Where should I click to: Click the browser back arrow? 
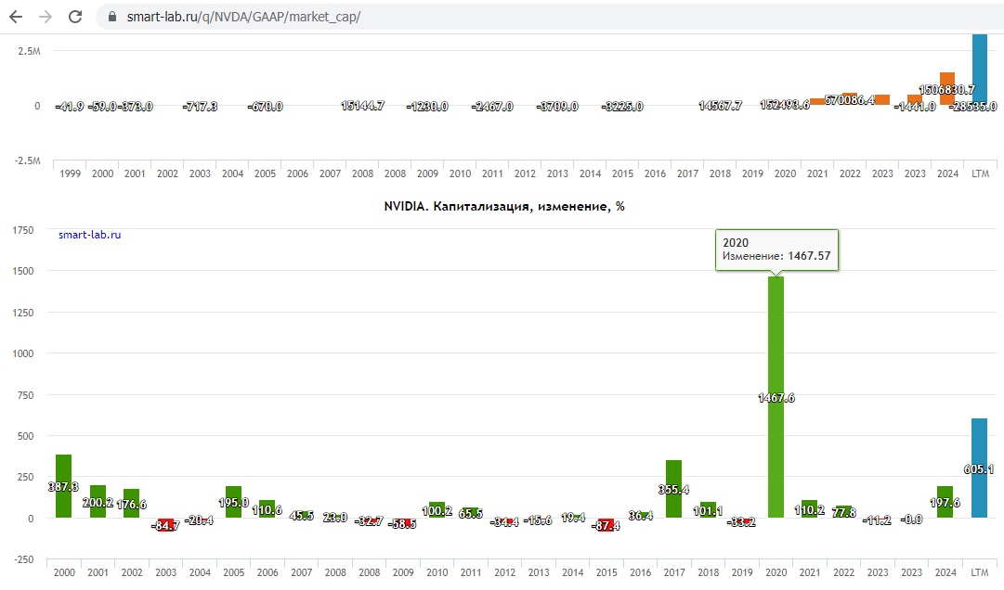[x=16, y=17]
